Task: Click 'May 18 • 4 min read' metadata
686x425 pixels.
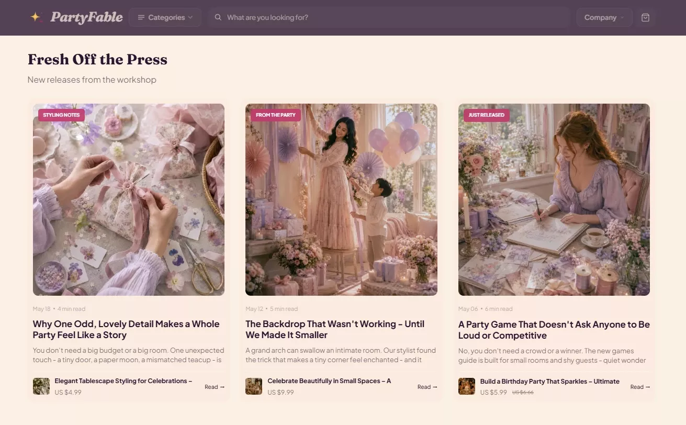Action: 59,309
